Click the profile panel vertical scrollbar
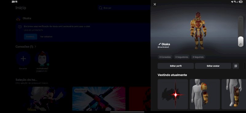 pos(245,66)
